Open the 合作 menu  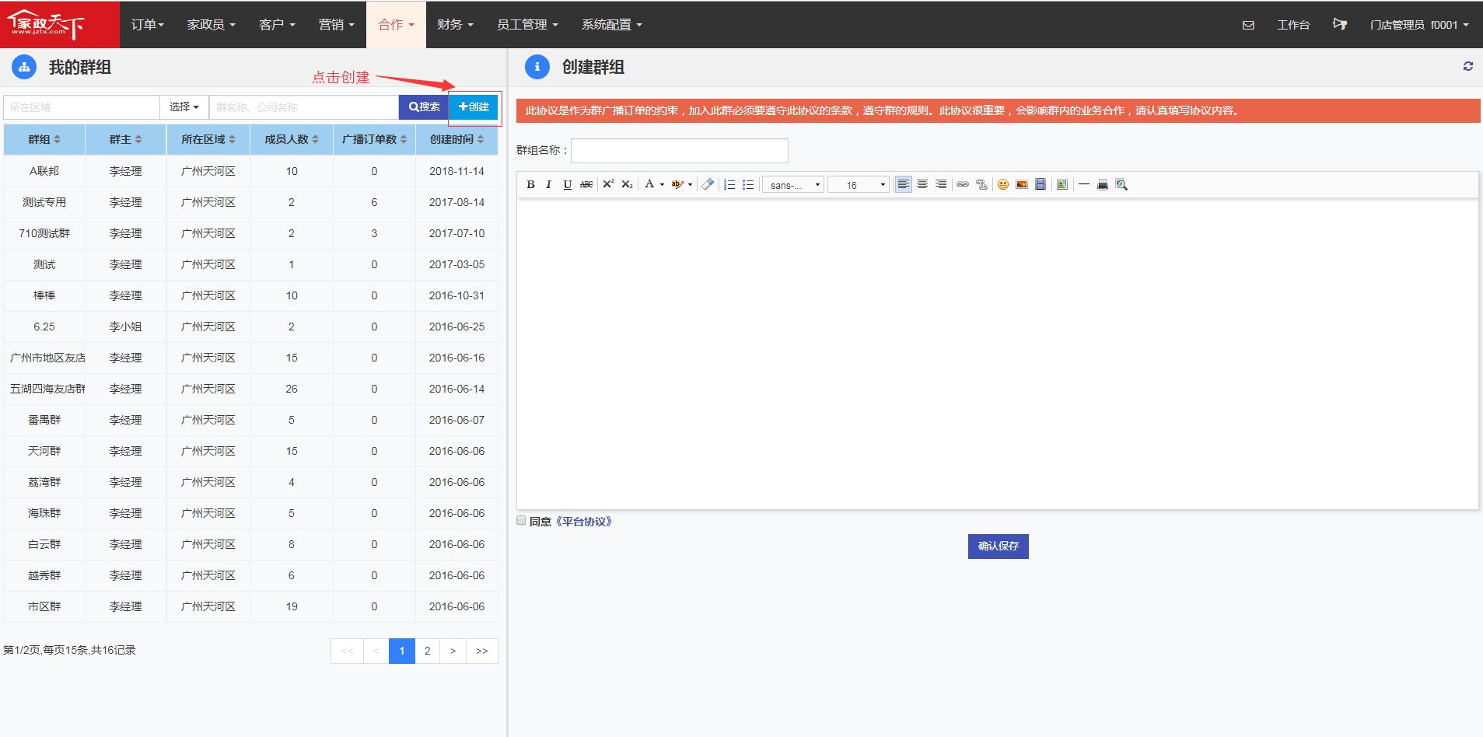[x=396, y=25]
